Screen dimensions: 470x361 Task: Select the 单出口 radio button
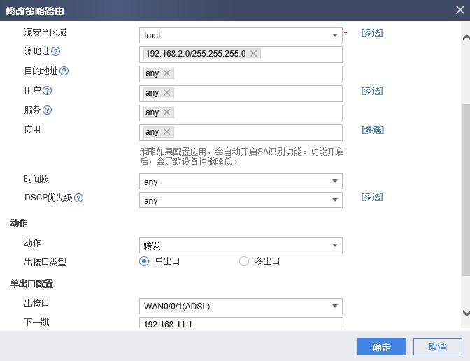click(x=144, y=261)
